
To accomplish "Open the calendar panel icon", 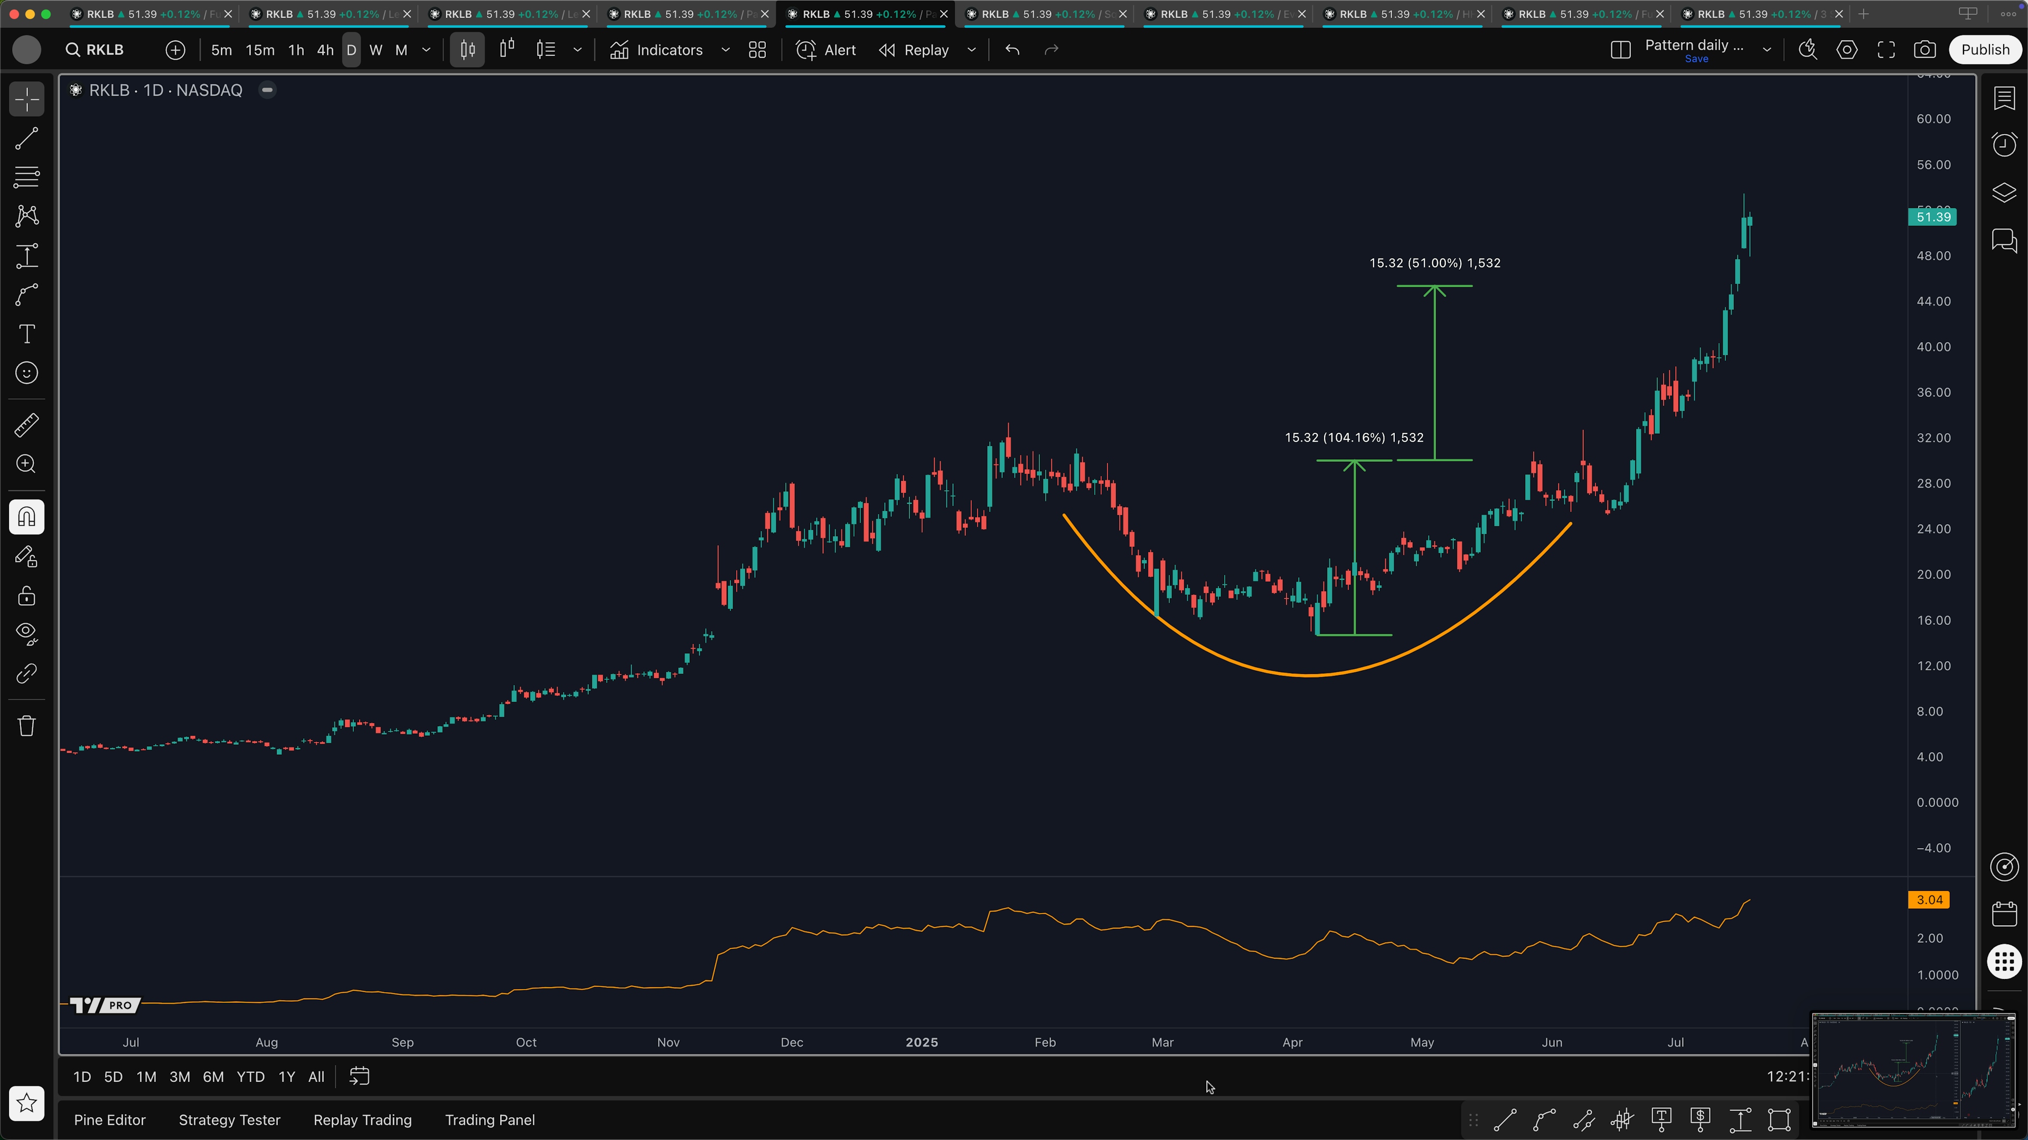I will coord(2004,914).
